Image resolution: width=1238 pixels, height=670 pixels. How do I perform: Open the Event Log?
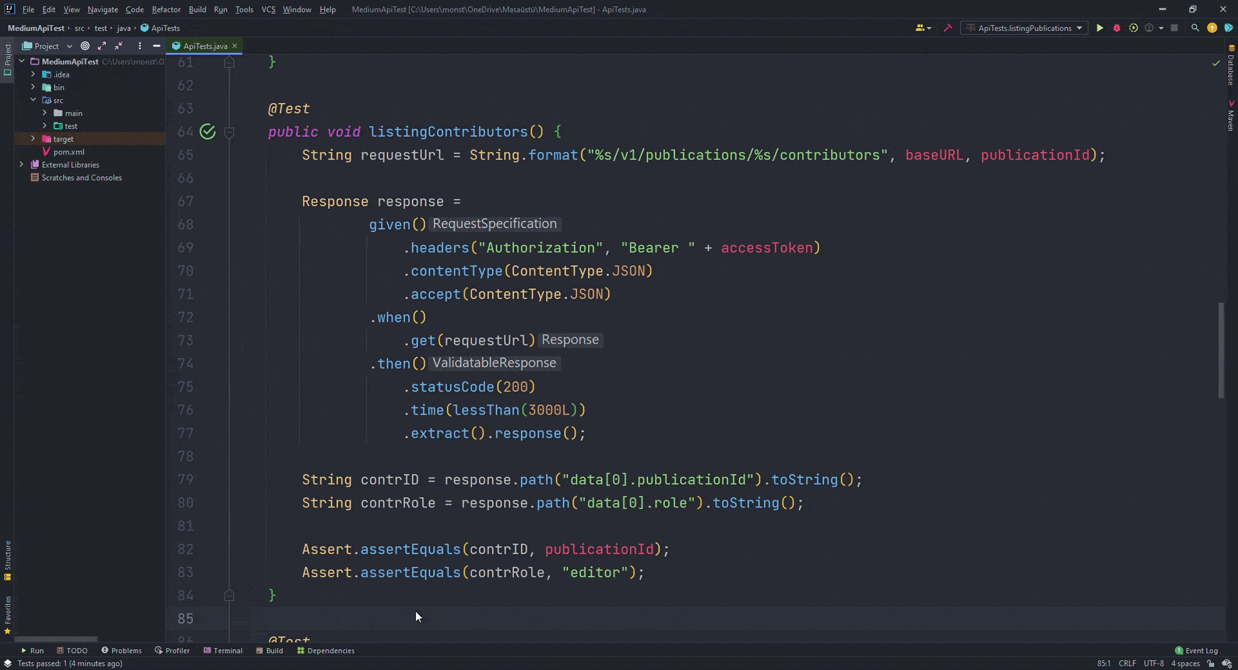[1197, 651]
